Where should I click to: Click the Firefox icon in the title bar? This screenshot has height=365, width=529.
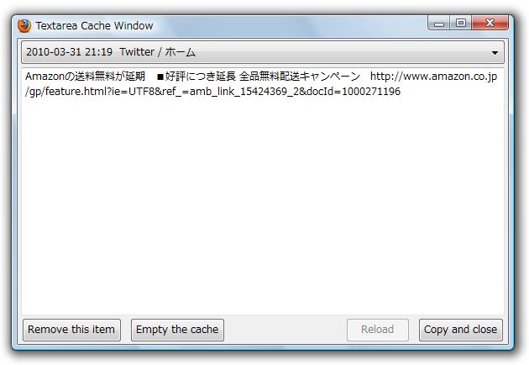tap(24, 26)
